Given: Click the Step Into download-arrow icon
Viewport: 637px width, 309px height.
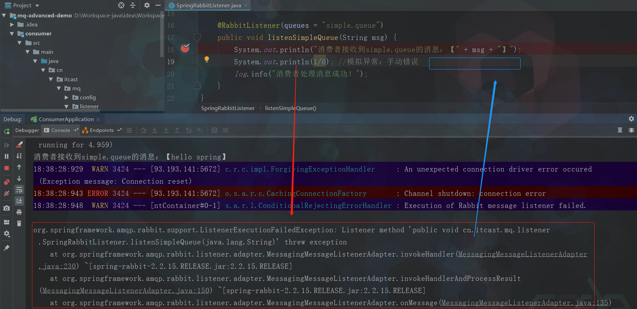Looking at the screenshot, I should tap(155, 130).
